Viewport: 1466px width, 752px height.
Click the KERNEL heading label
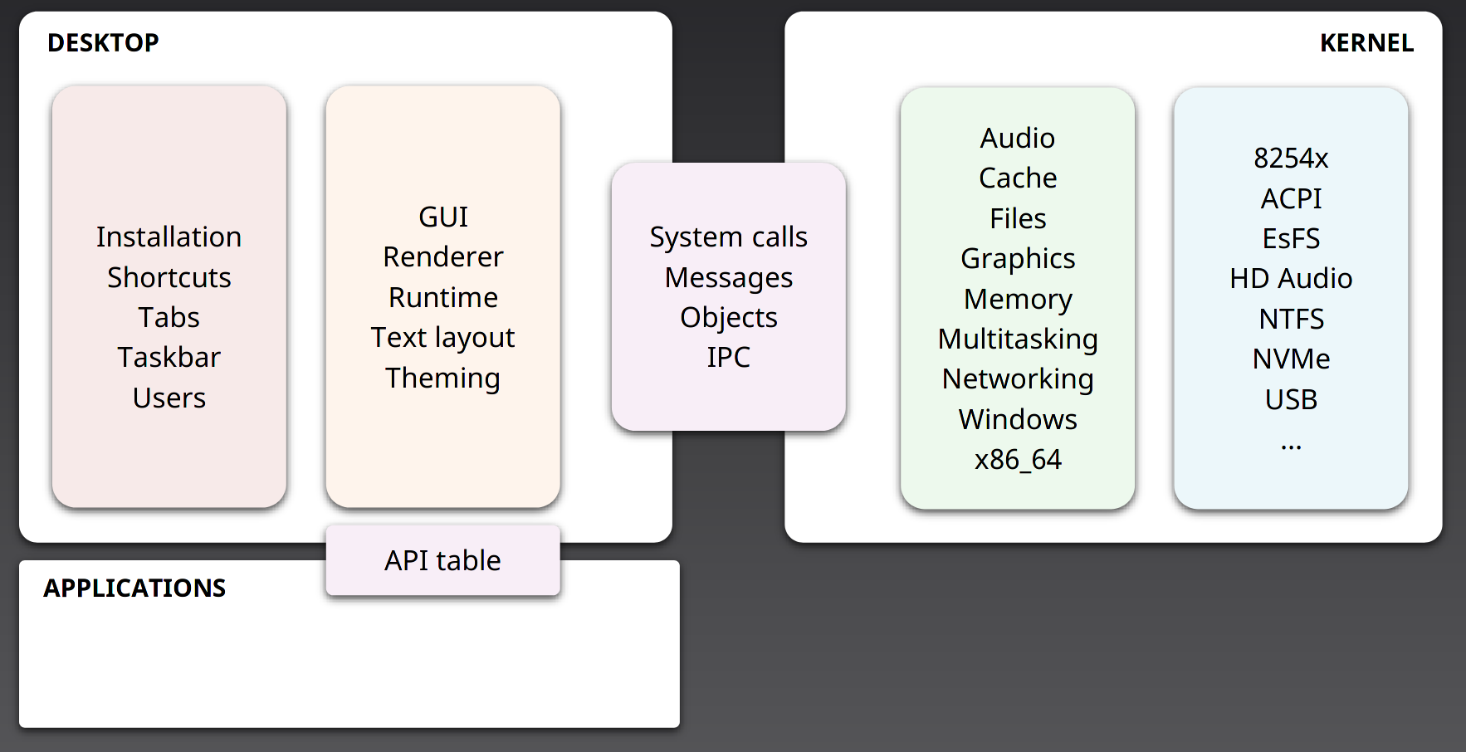point(1366,43)
